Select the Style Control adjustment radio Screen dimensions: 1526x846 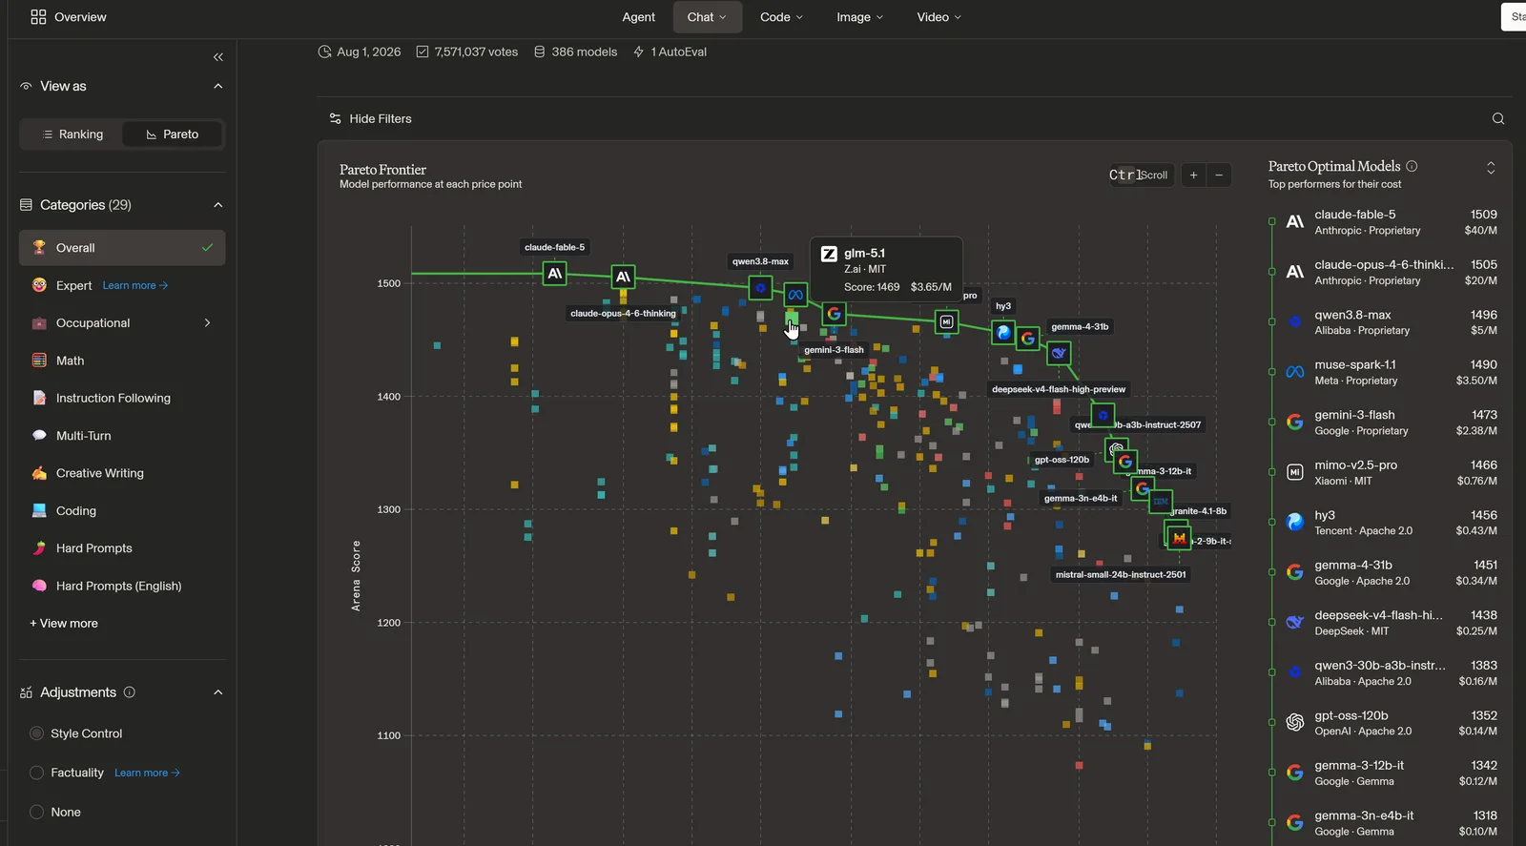tap(37, 733)
